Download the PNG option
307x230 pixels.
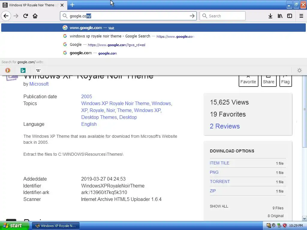point(214,172)
